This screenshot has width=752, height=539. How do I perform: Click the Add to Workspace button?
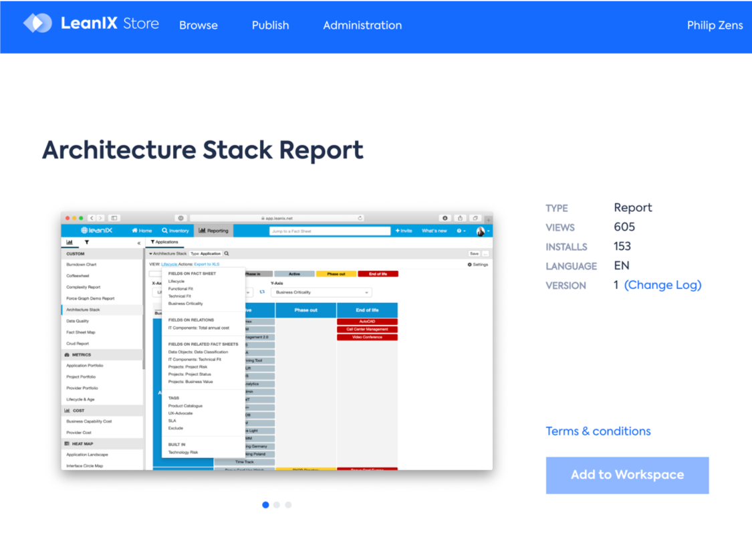pos(627,475)
